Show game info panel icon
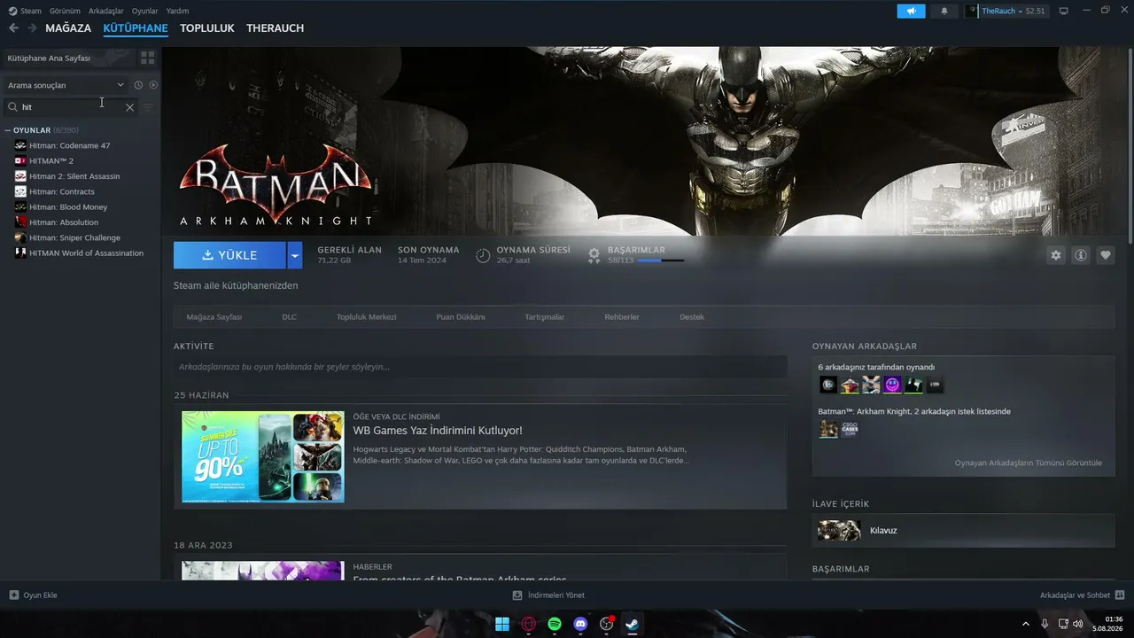This screenshot has width=1134, height=638. coord(1081,255)
